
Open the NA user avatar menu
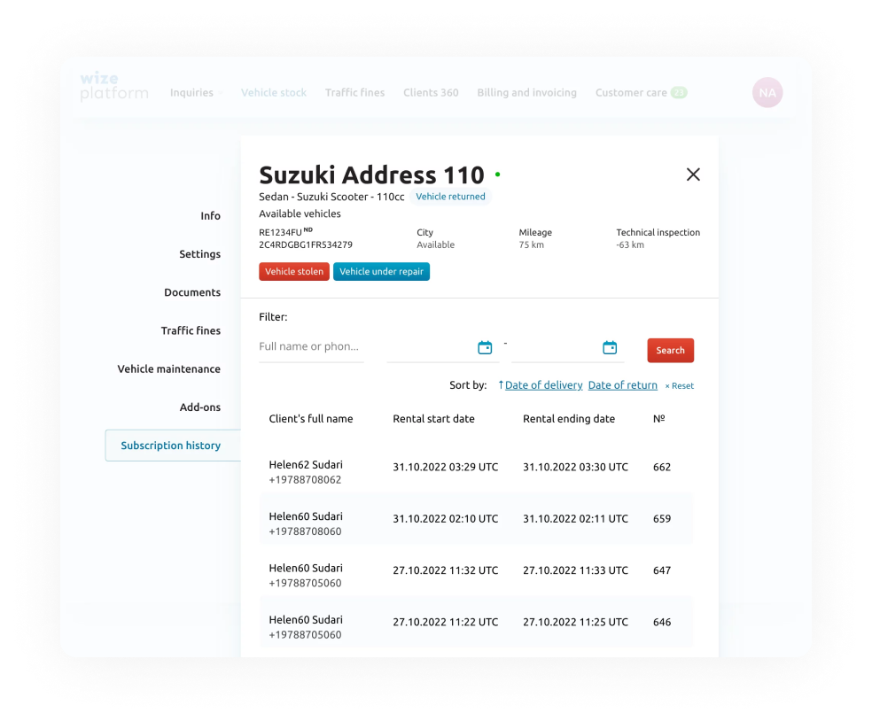pos(767,92)
